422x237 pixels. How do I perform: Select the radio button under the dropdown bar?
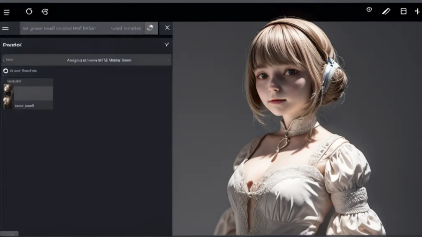pos(6,71)
